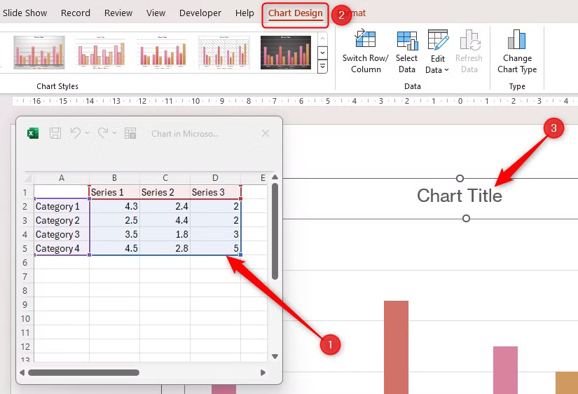The height and width of the screenshot is (394, 578).
Task: Click the Save icon in the data window
Action: coord(55,133)
